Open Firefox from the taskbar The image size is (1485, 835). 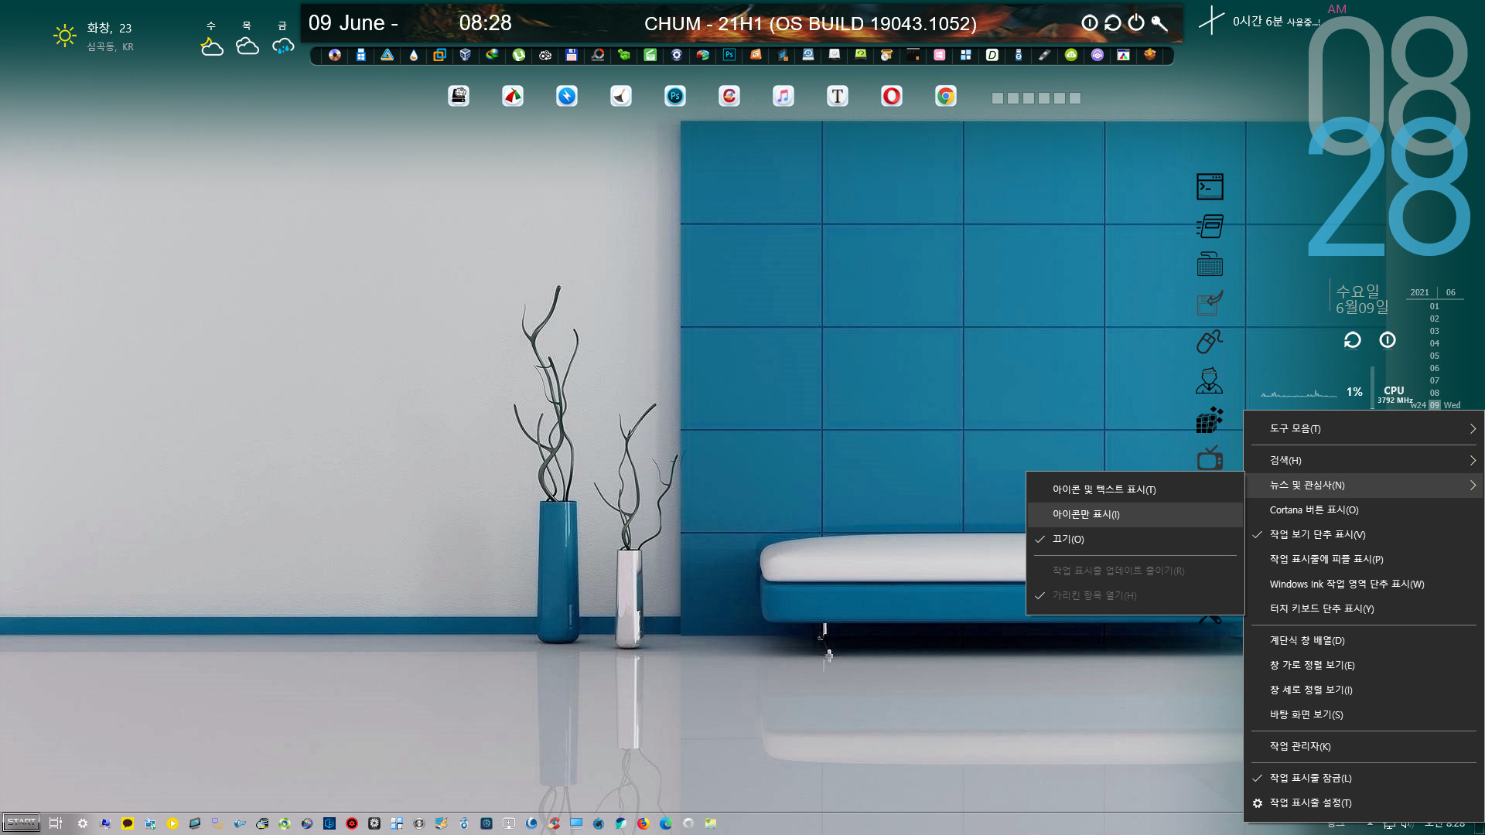(x=643, y=823)
